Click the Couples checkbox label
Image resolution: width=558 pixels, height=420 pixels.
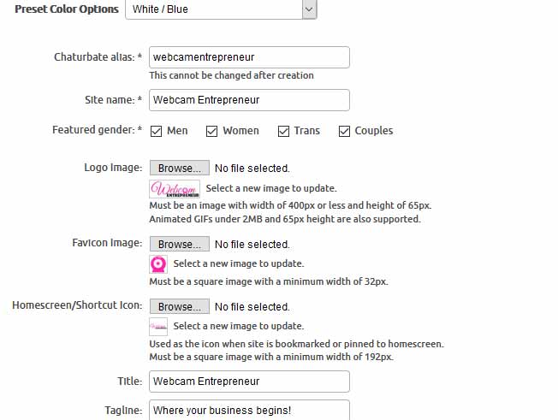click(374, 131)
